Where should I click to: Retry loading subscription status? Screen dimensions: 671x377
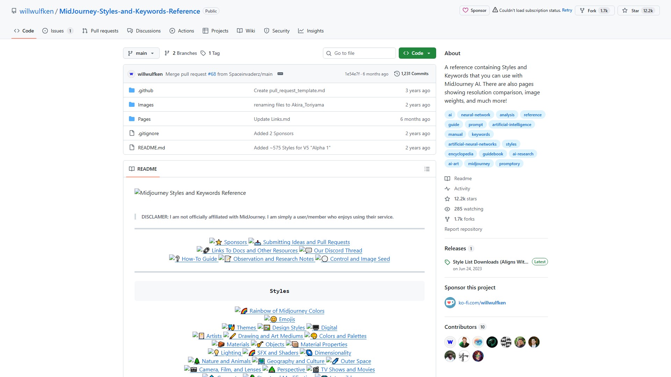tap(567, 10)
